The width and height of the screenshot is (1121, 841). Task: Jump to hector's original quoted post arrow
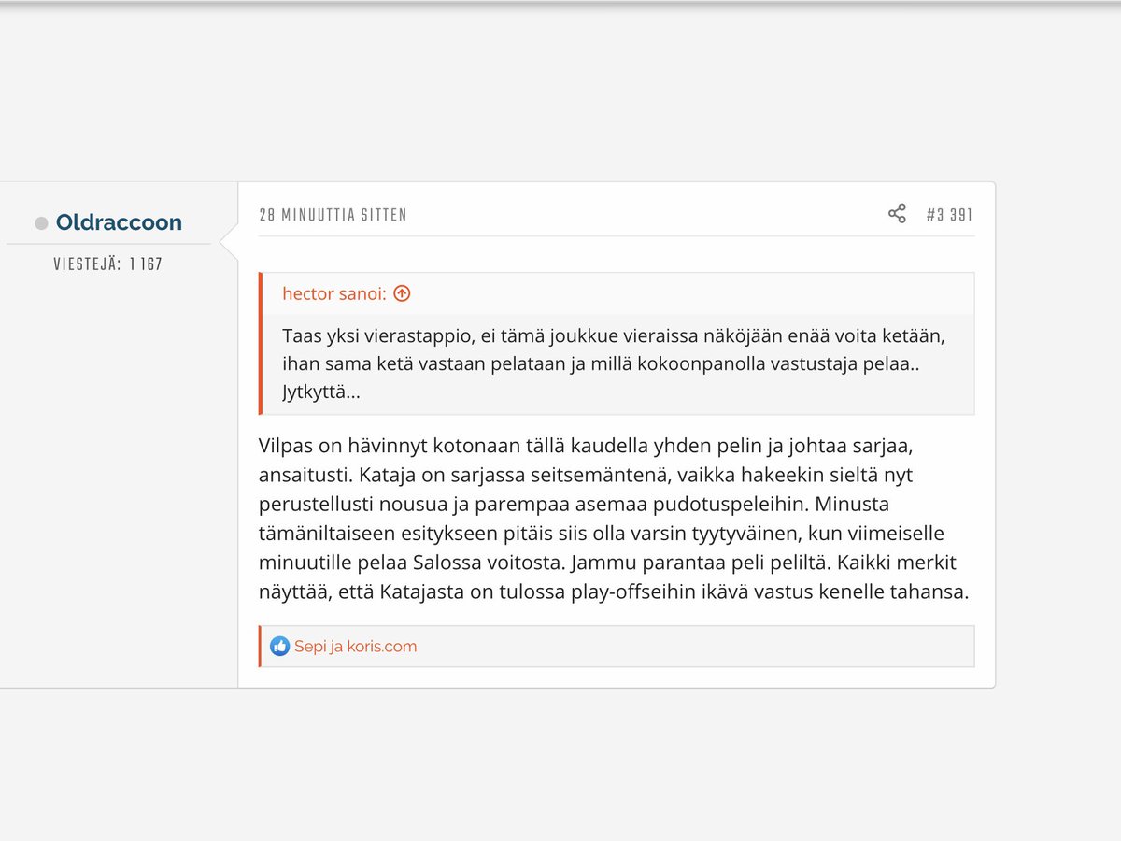pyautogui.click(x=402, y=293)
